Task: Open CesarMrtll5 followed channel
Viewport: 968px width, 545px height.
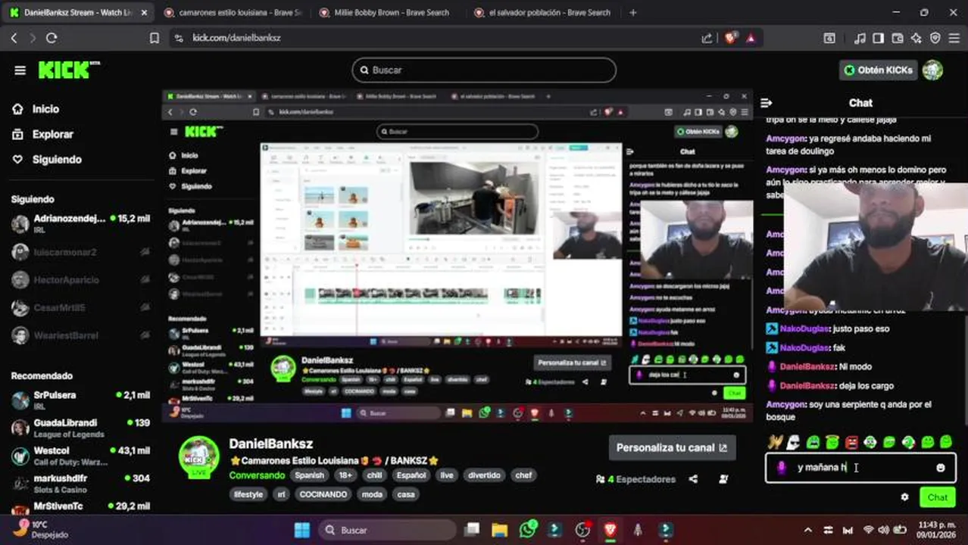Action: click(x=80, y=308)
